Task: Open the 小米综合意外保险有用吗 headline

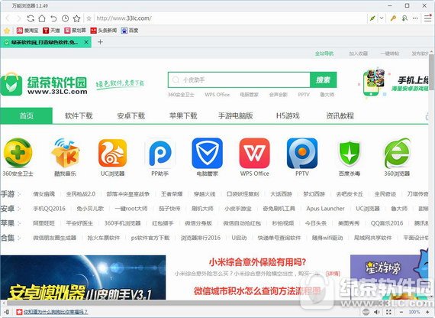Action: (257, 262)
